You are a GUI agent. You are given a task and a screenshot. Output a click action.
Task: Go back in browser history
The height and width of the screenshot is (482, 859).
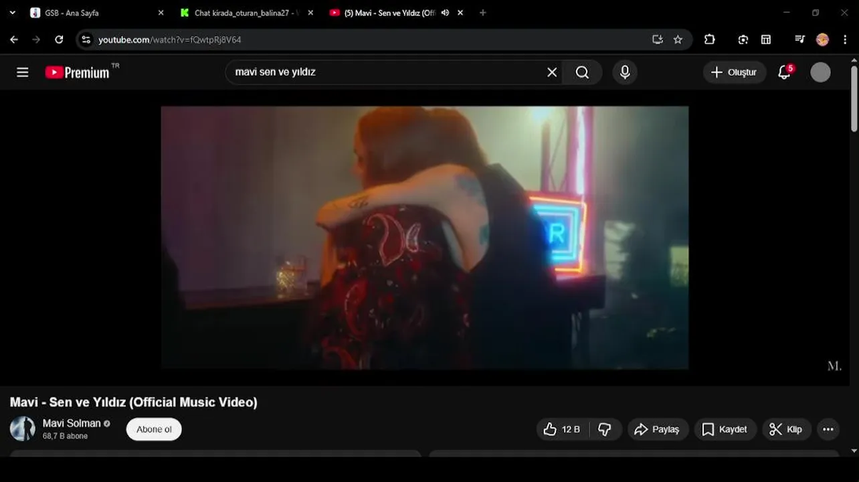point(14,39)
